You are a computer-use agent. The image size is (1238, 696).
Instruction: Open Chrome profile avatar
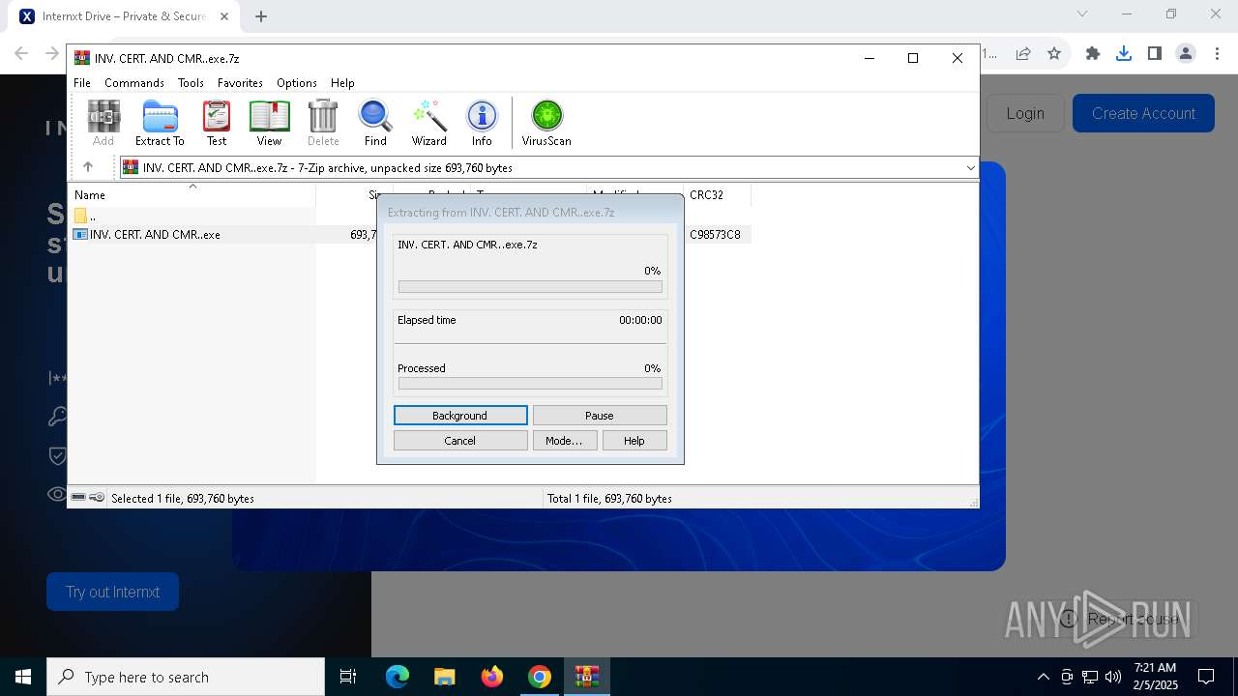[x=1186, y=53]
